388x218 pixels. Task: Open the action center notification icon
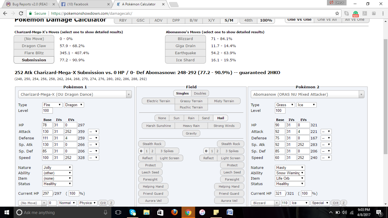pyautogui.click(x=379, y=212)
